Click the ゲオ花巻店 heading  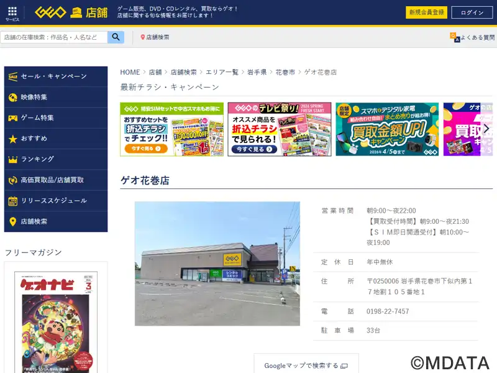click(145, 180)
